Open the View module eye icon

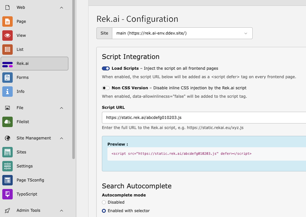pyautogui.click(x=7, y=36)
